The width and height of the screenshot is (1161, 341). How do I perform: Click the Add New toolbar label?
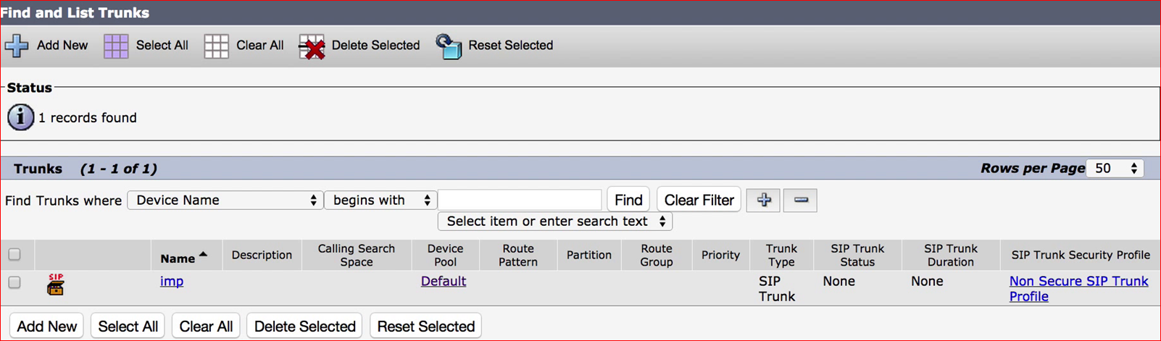(62, 45)
